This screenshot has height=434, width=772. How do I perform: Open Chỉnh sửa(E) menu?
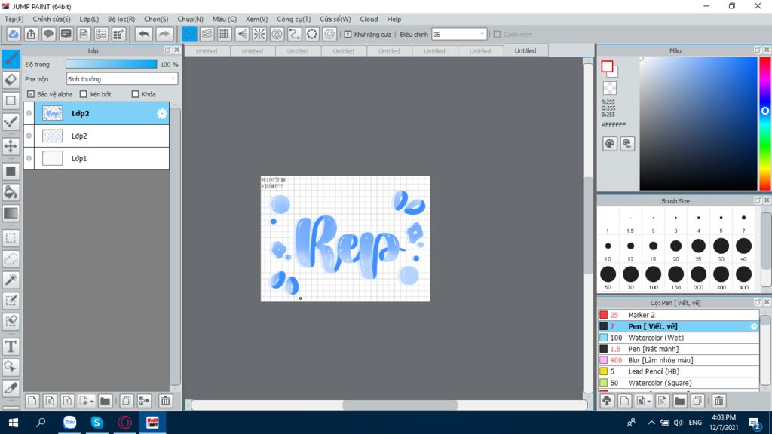tap(51, 19)
